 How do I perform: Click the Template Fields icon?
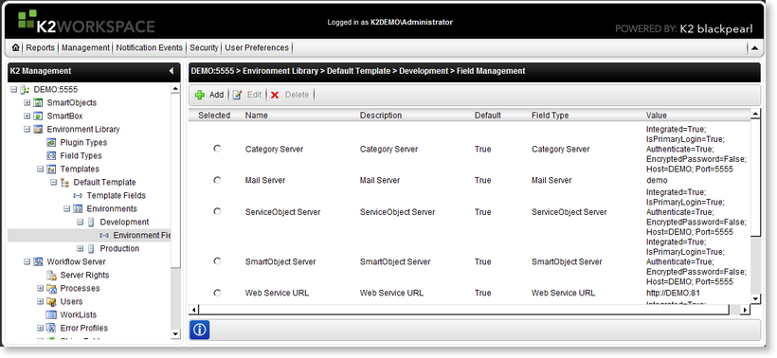point(78,196)
